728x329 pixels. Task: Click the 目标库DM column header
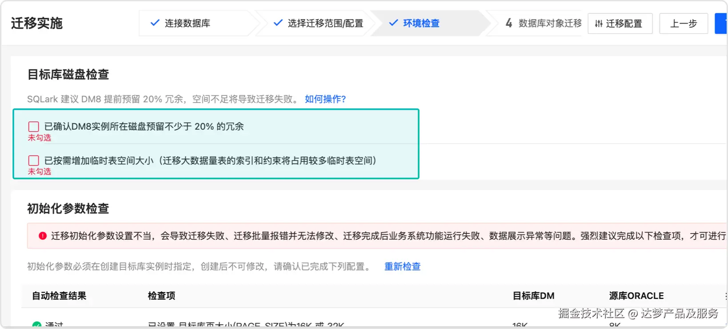(x=533, y=296)
